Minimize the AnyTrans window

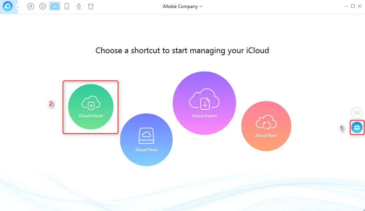tap(346, 6)
